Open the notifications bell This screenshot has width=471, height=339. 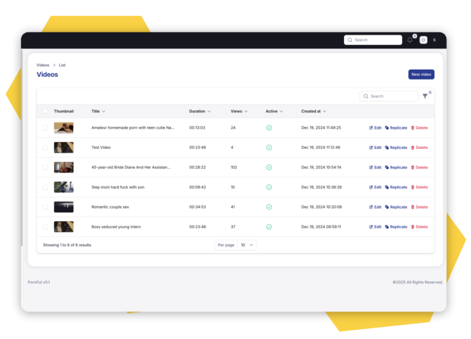pos(410,40)
